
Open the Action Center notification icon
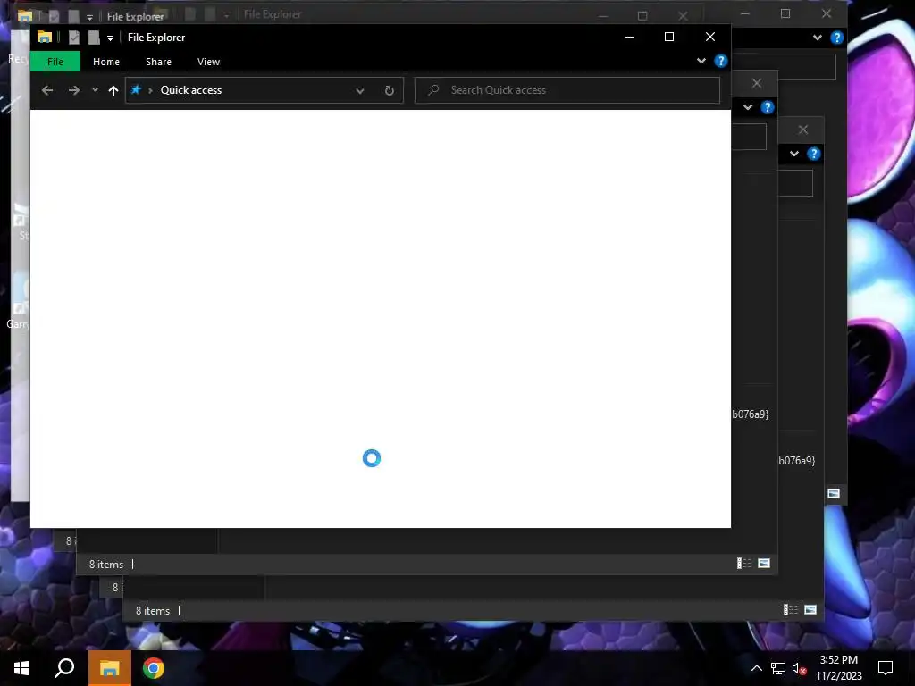[886, 668]
